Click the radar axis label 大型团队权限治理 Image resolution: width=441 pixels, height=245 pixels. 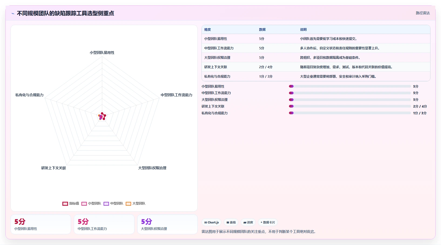pyautogui.click(x=152, y=168)
